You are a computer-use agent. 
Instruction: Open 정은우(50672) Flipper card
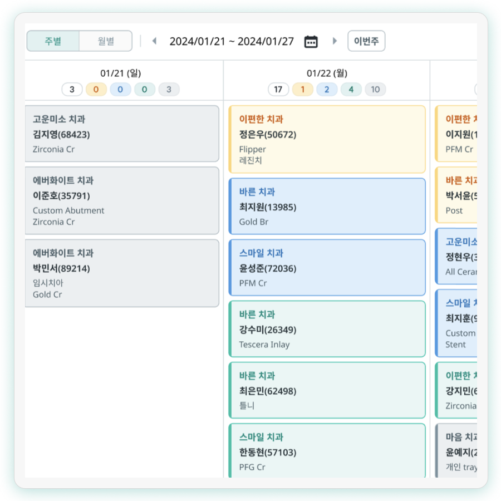[327, 139]
